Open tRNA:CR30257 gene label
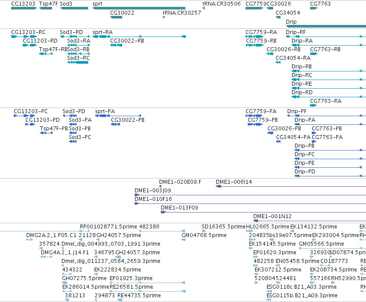The width and height of the screenshot is (366, 302). (182, 13)
